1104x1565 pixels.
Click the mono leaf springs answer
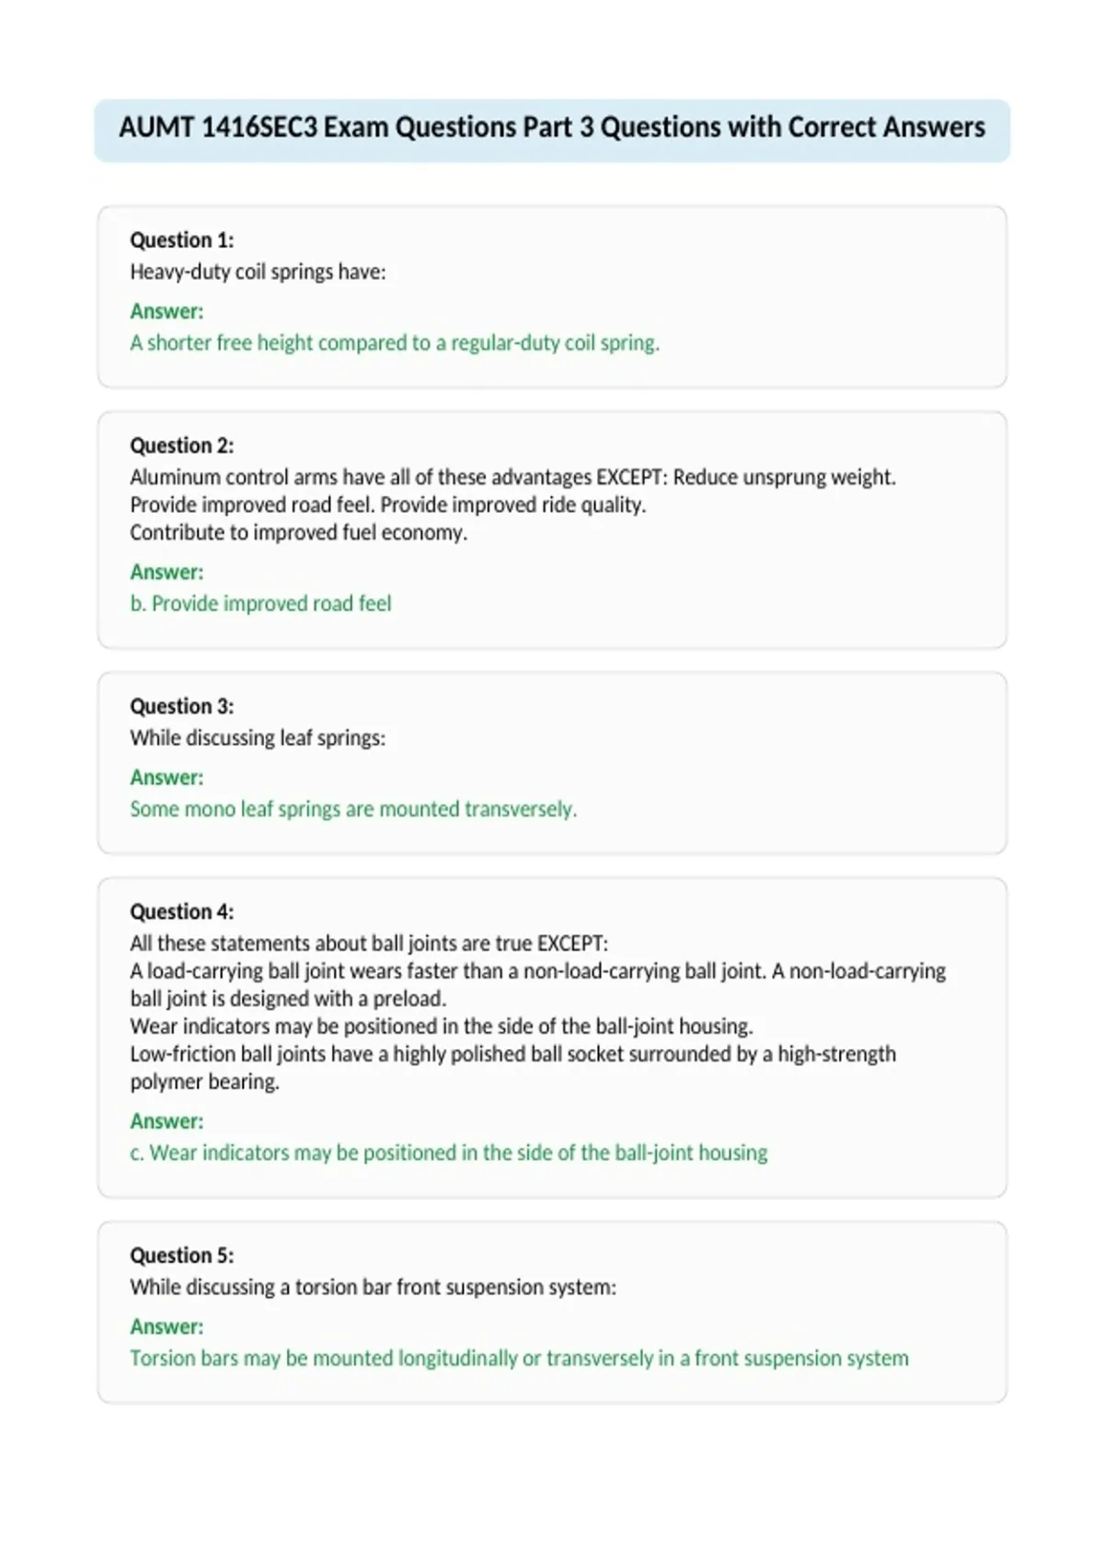tap(353, 809)
